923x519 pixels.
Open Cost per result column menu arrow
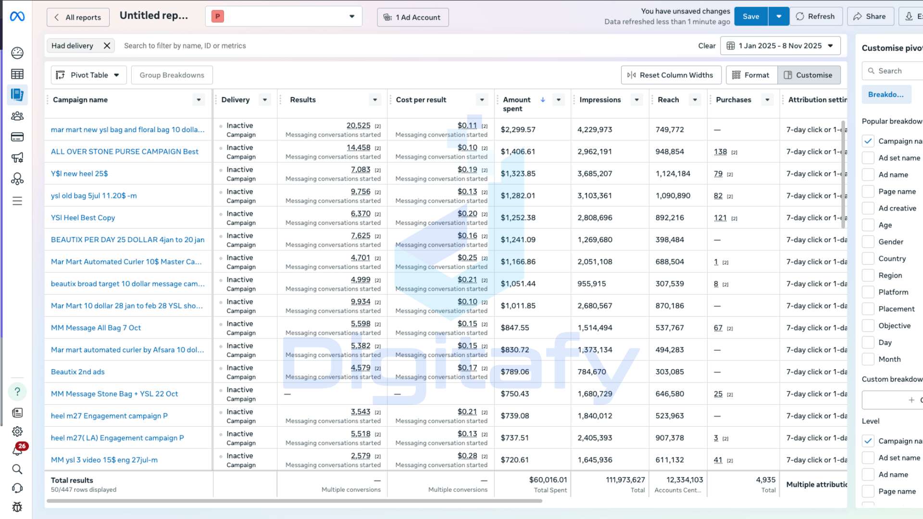[x=482, y=99]
